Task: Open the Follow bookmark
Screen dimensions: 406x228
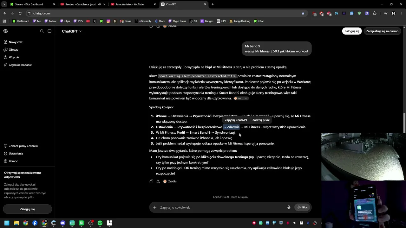Action: [x=50, y=21]
